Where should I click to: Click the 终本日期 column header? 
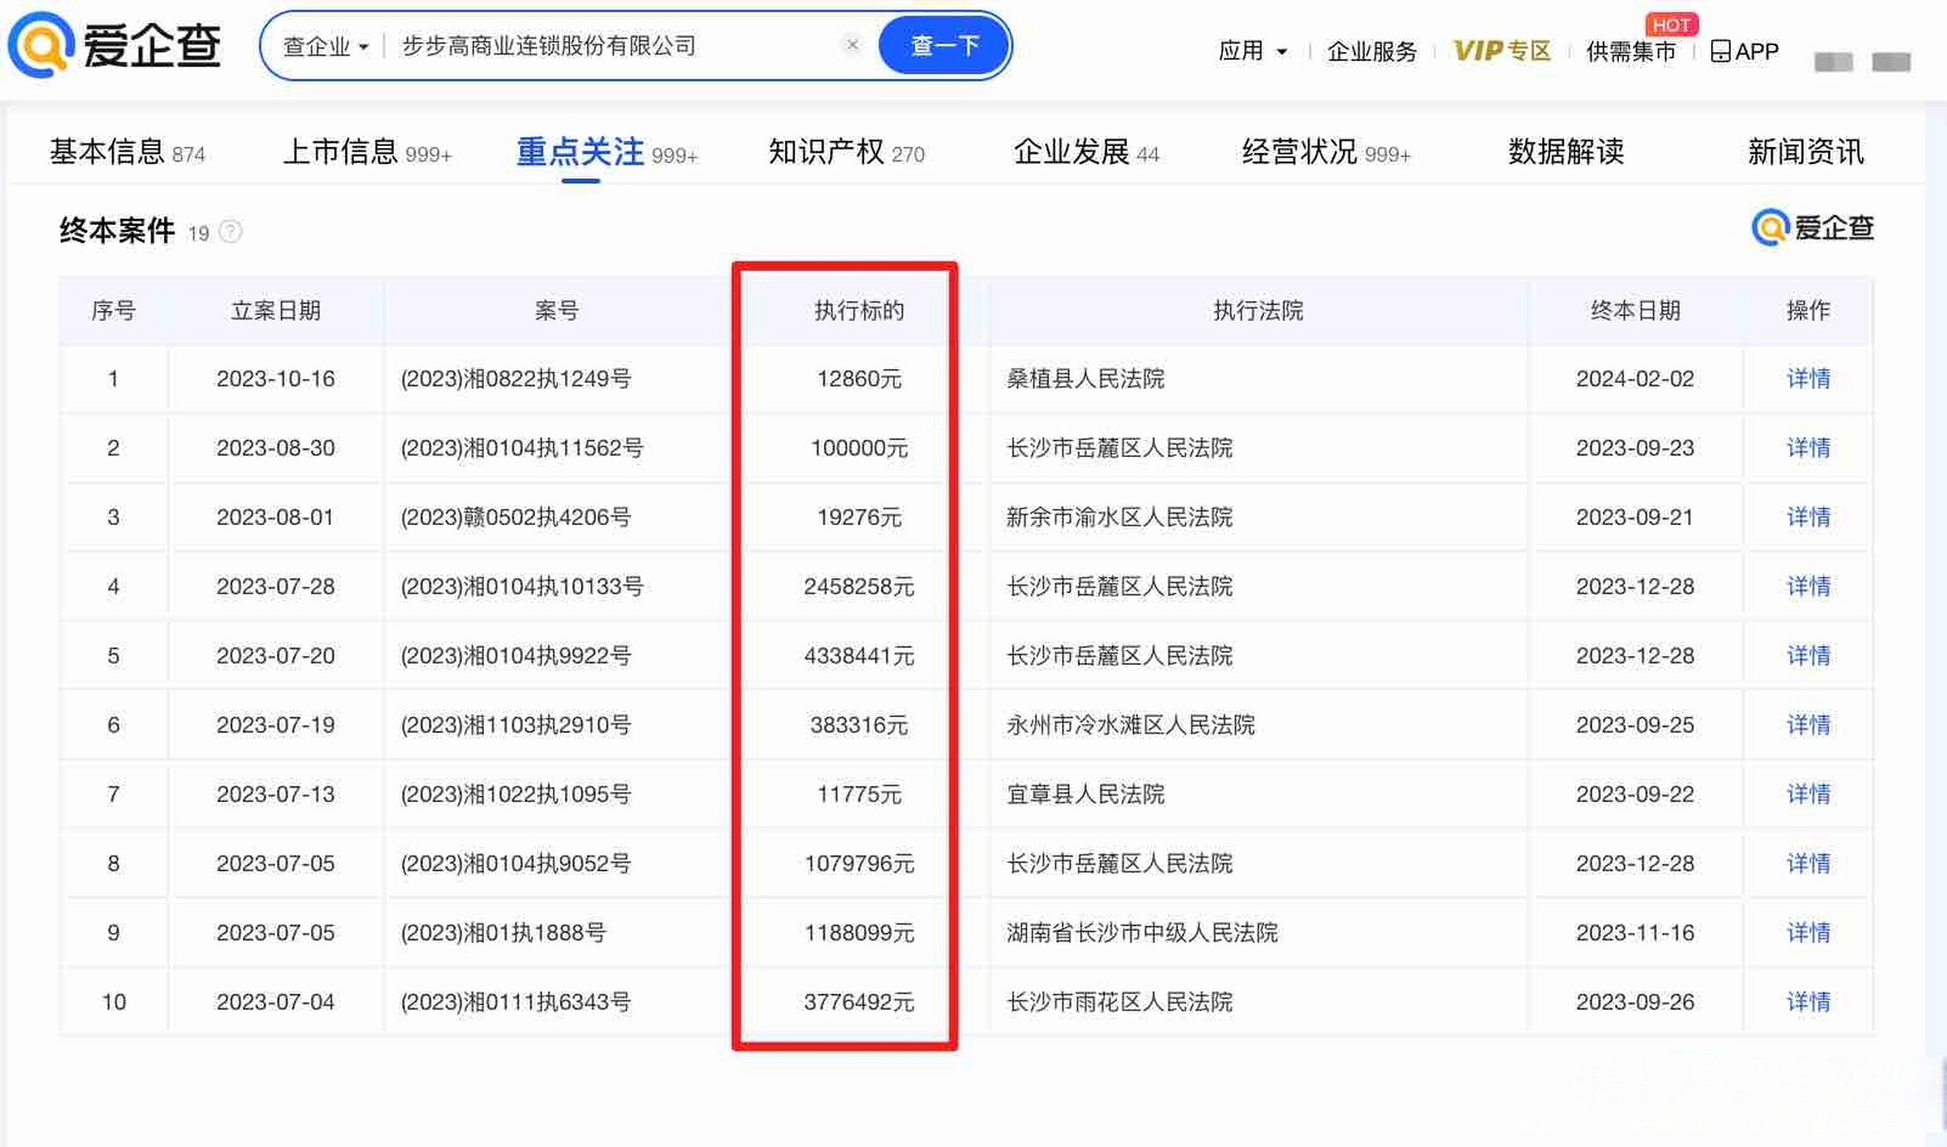click(1635, 311)
